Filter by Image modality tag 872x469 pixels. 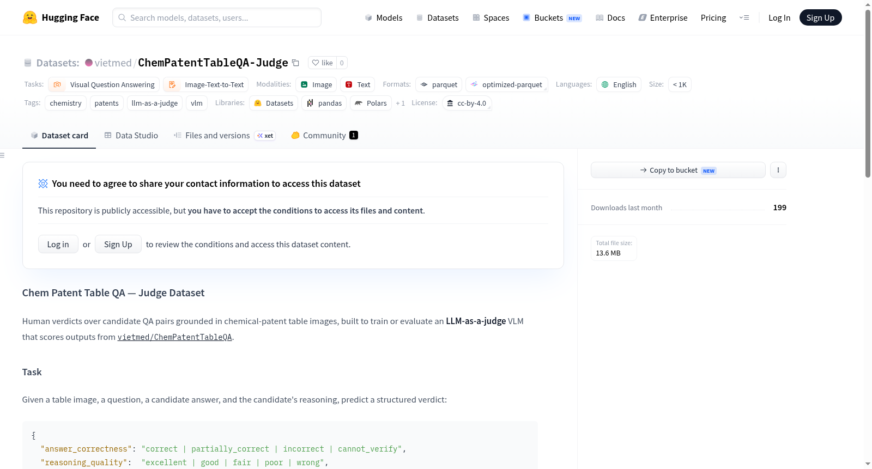click(316, 84)
